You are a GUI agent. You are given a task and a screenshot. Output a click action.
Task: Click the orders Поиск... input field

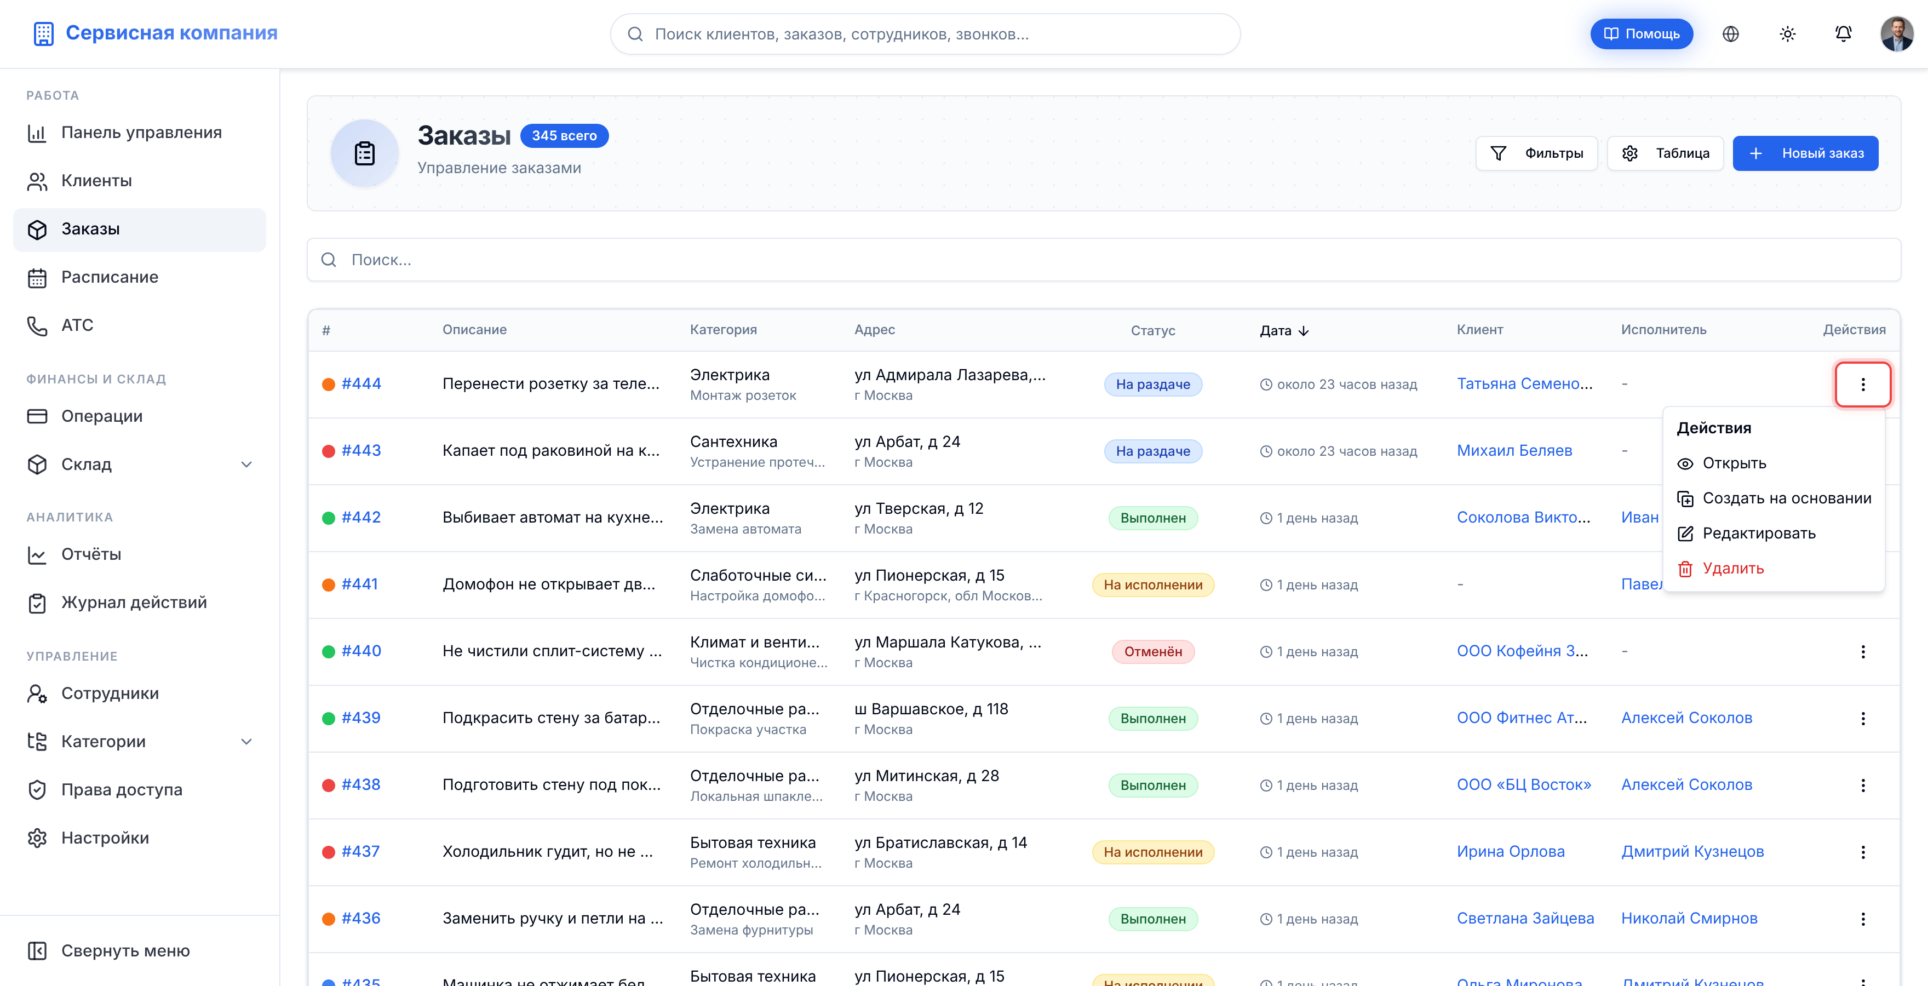1103,260
